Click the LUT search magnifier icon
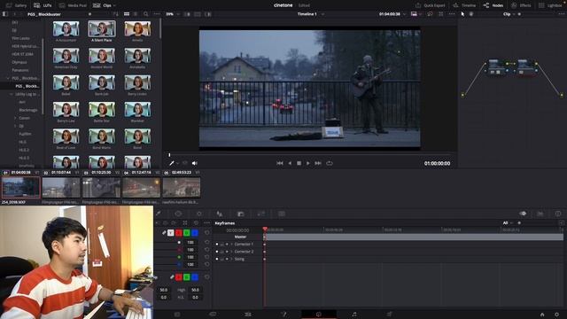This screenshot has height=319, width=567. coord(145,14)
